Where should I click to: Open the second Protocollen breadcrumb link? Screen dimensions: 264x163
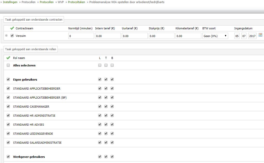(x=47, y=2)
